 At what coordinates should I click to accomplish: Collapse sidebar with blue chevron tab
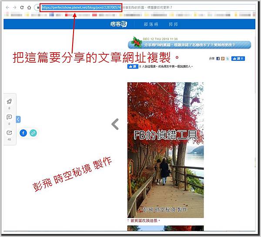(18, 119)
